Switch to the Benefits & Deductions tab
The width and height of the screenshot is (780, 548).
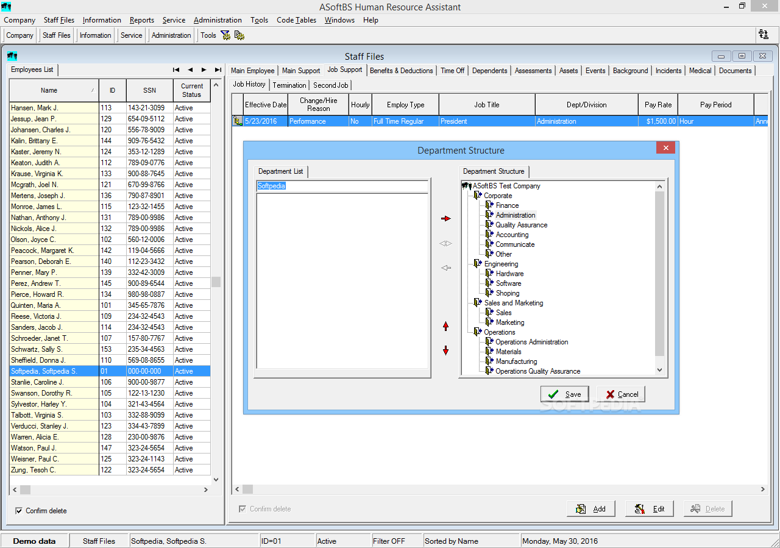[402, 71]
